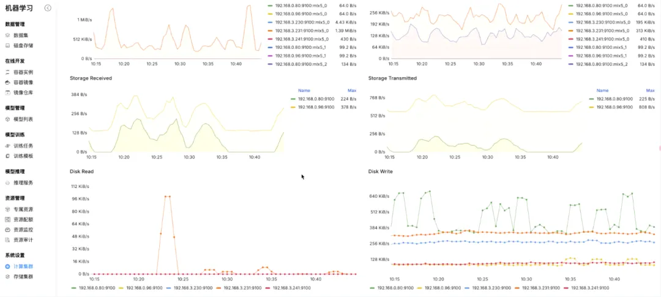Click the 容器实例 container instance icon
Viewport: 661px width, 297px height.
[x=8, y=72]
